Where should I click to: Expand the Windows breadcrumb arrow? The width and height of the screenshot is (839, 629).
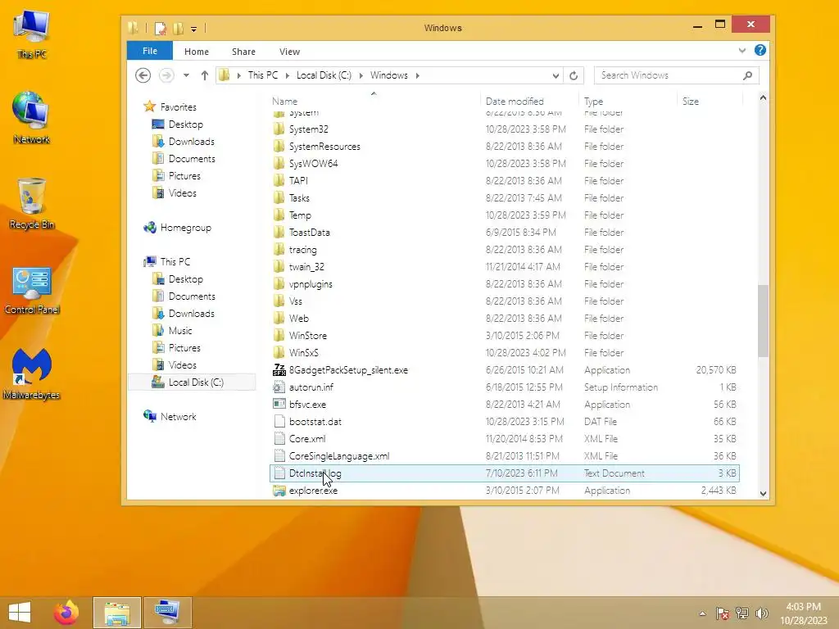[x=417, y=75]
